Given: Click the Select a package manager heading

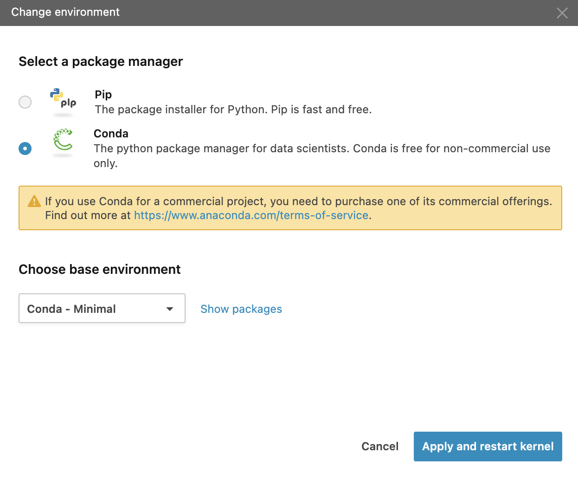Looking at the screenshot, I should 101,62.
